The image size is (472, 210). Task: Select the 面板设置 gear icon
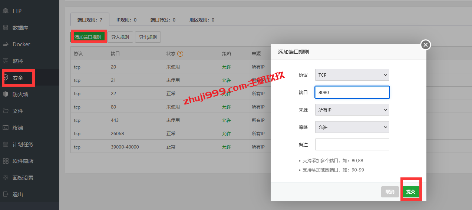coord(6,177)
